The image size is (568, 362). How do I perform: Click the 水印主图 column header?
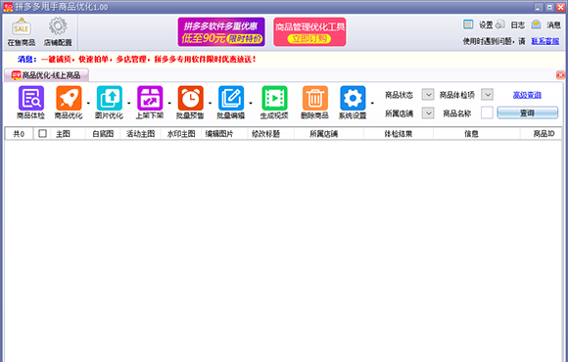[x=181, y=134]
